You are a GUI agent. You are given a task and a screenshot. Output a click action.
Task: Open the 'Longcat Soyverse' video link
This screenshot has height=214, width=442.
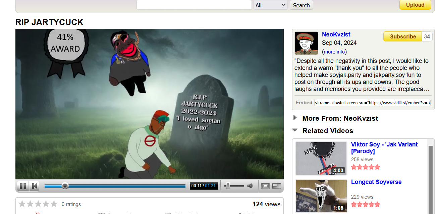(376, 182)
